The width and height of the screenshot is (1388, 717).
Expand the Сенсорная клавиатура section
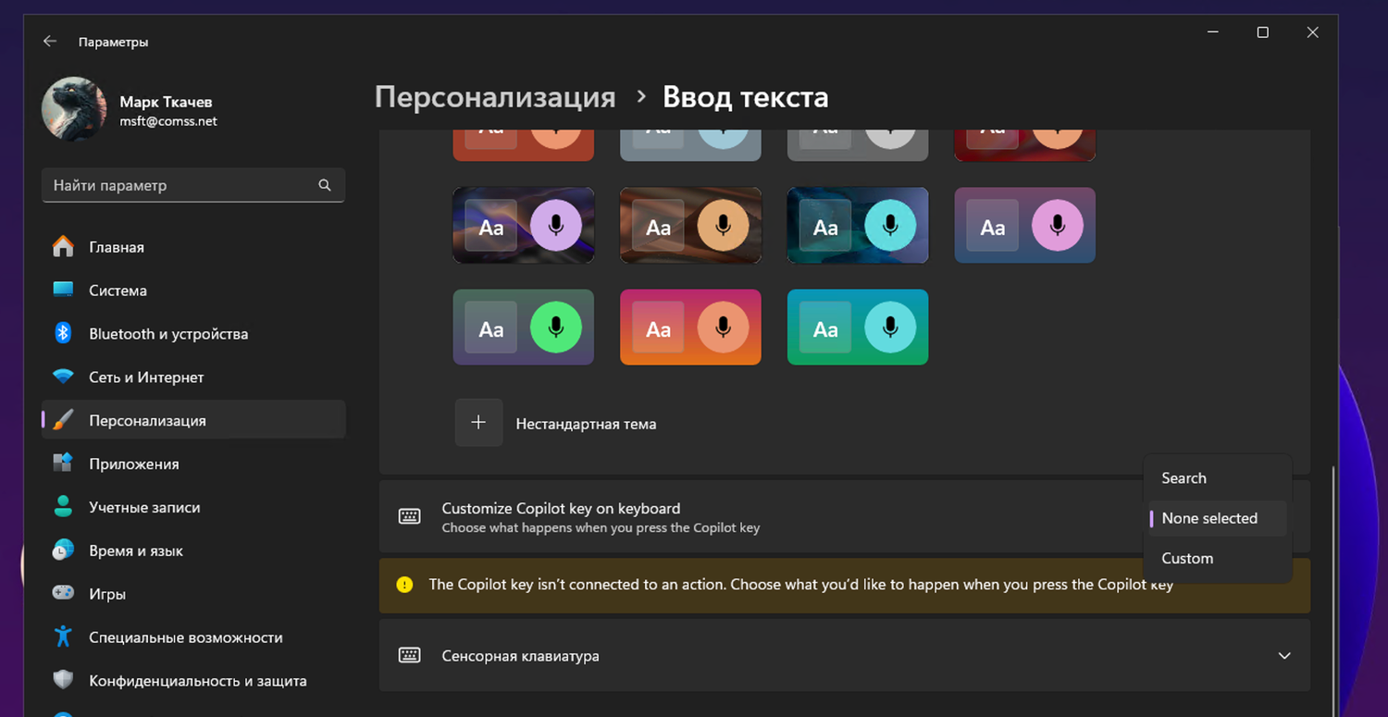1283,656
